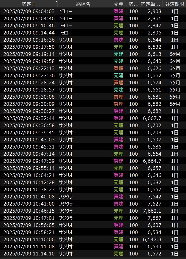Click the price 6,640

pyautogui.click(x=155, y=61)
